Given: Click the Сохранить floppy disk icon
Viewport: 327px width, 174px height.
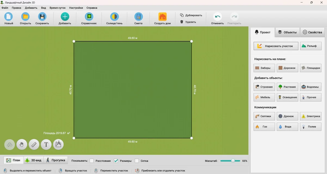Looking at the screenshot, I should [42, 17].
